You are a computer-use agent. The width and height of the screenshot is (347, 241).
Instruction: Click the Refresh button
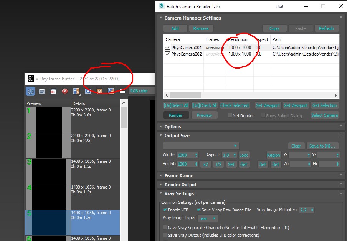(x=326, y=28)
